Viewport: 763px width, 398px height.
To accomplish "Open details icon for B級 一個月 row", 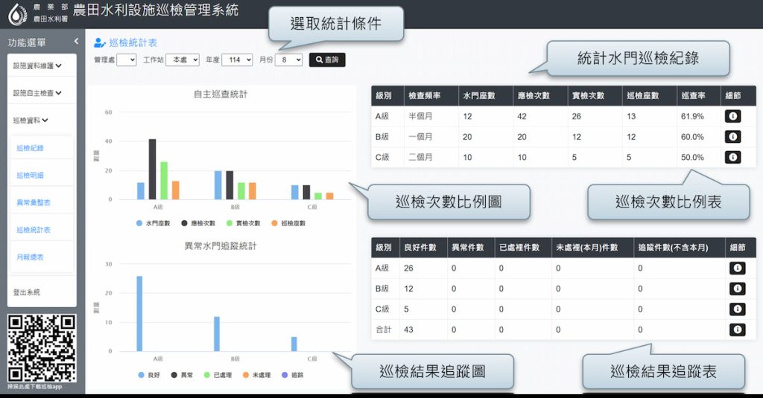I will (732, 137).
